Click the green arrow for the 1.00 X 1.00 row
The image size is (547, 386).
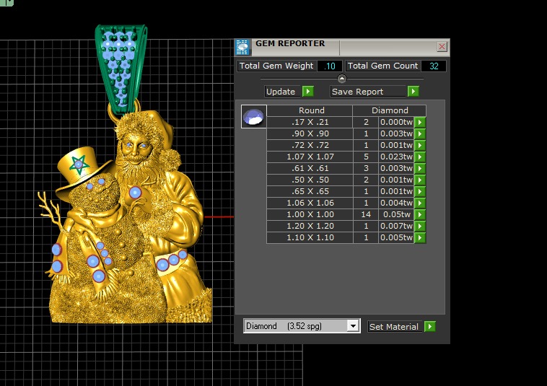(420, 214)
